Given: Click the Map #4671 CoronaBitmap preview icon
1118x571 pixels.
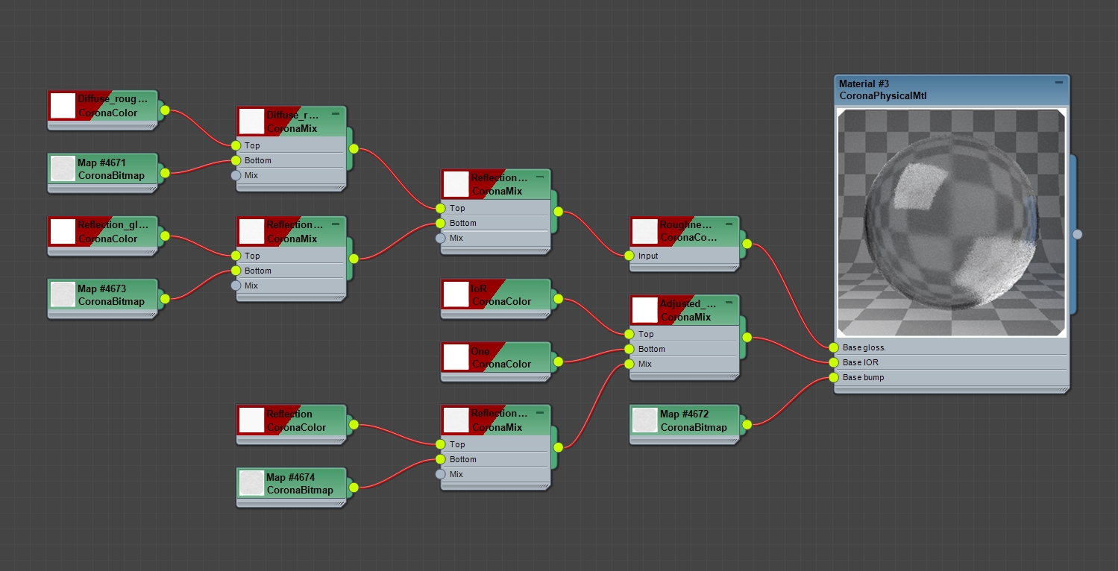Looking at the screenshot, I should pyautogui.click(x=63, y=168).
